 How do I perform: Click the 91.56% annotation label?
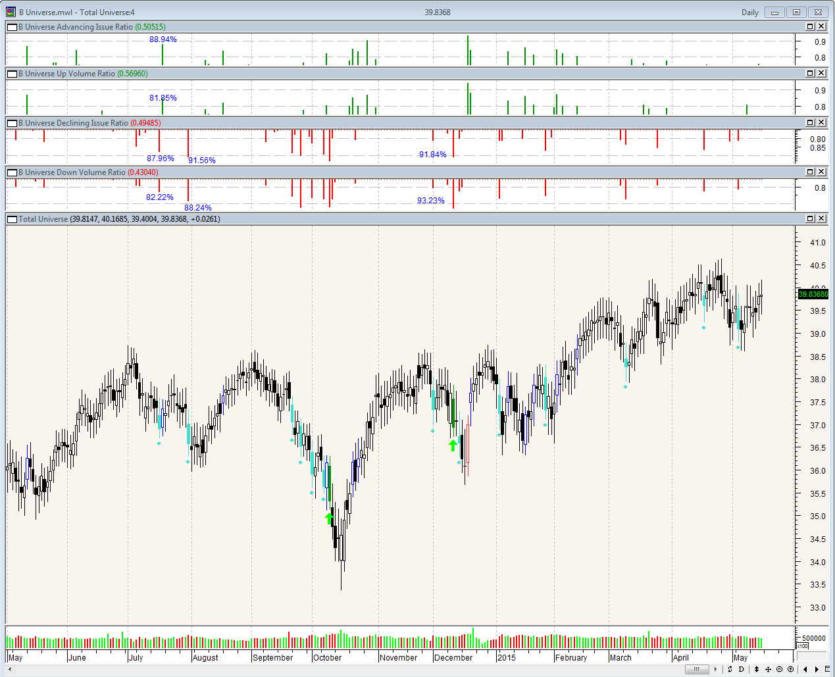(x=202, y=161)
